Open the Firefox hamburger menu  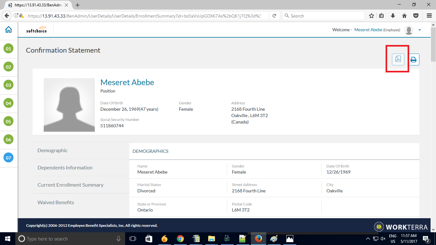[429, 16]
